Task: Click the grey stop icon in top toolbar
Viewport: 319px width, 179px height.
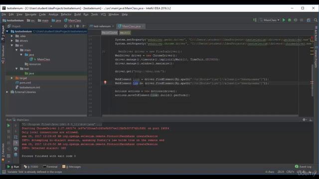Action: (x=302, y=20)
